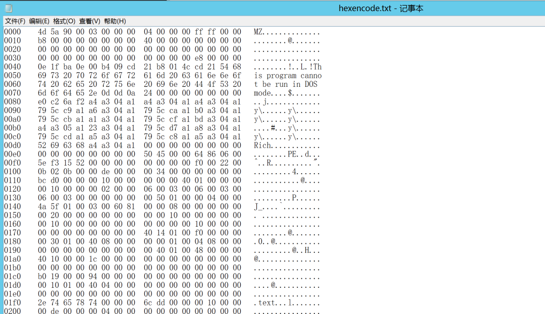Open the 查看(V) menu

[x=90, y=21]
